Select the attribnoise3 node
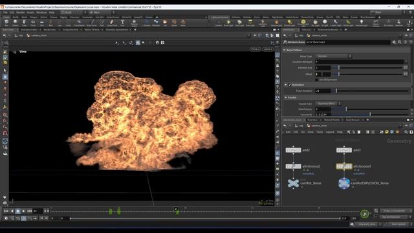This screenshot has height=233, width=414. (344, 166)
